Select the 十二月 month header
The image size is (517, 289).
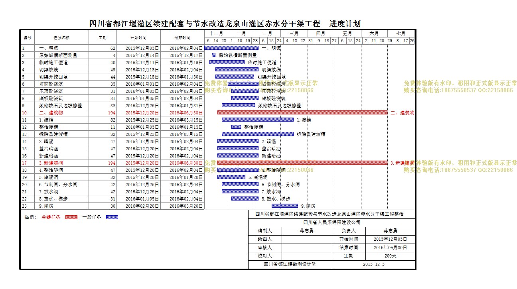pos(216,33)
